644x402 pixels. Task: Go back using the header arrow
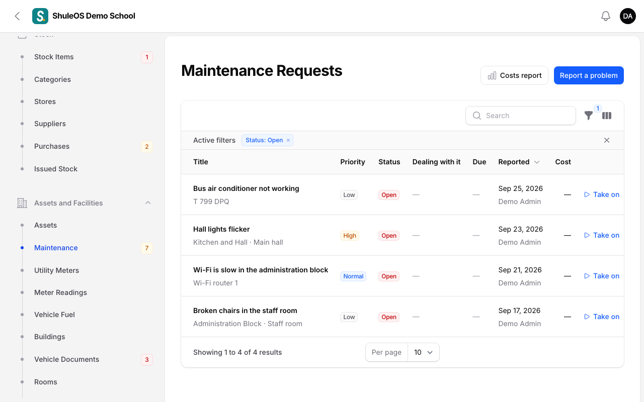click(x=17, y=16)
